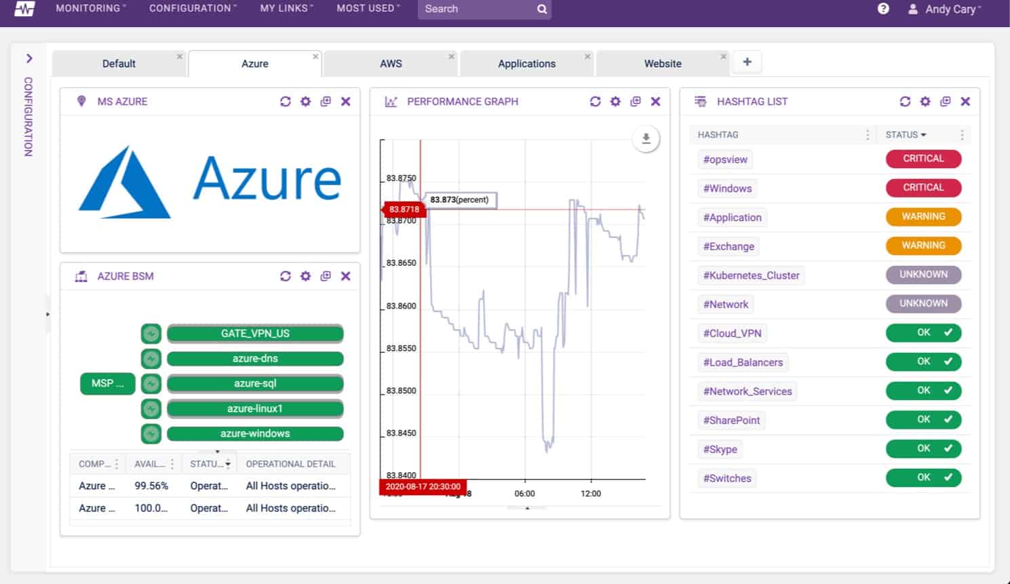Click the azure-dns component bar
The image size is (1010, 584).
point(255,358)
